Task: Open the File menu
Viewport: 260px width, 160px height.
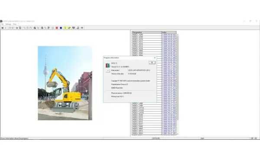Action: click(x=2, y=24)
